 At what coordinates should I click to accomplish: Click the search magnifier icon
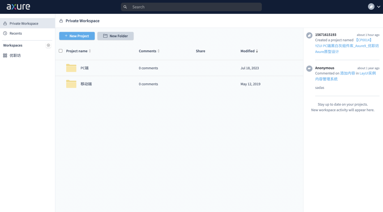tap(125, 7)
